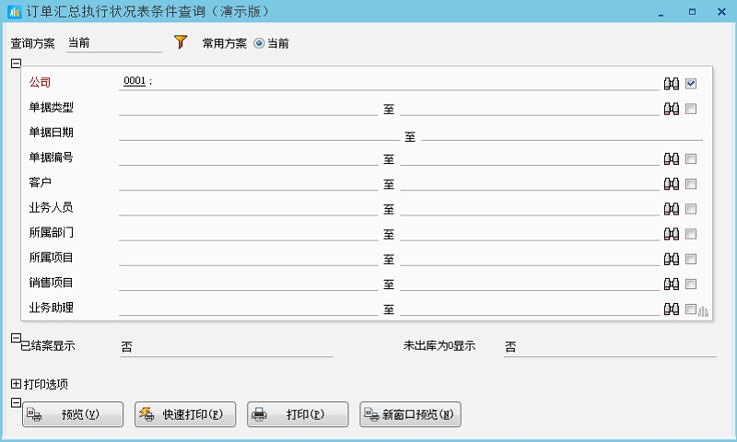737x442 pixels.
Task: Open lookup binoculars for 所属项目 row
Action: (x=672, y=259)
